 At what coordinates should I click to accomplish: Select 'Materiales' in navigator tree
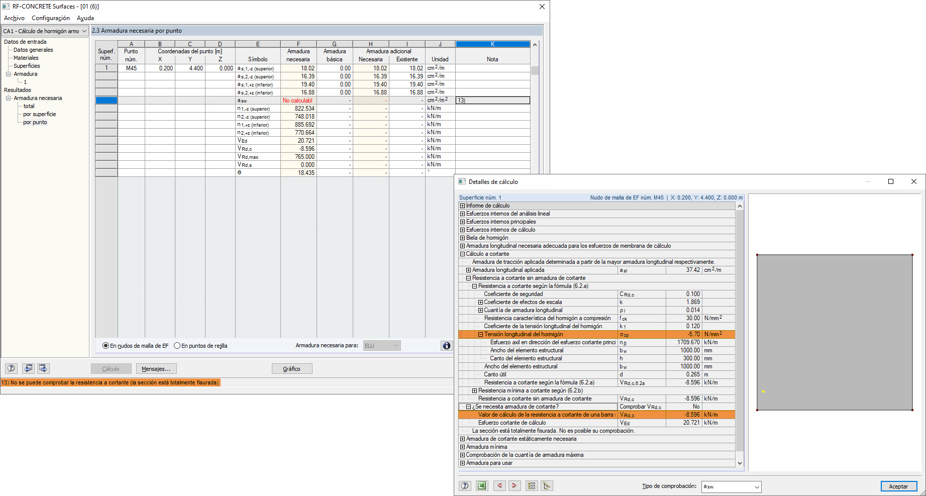coord(26,58)
